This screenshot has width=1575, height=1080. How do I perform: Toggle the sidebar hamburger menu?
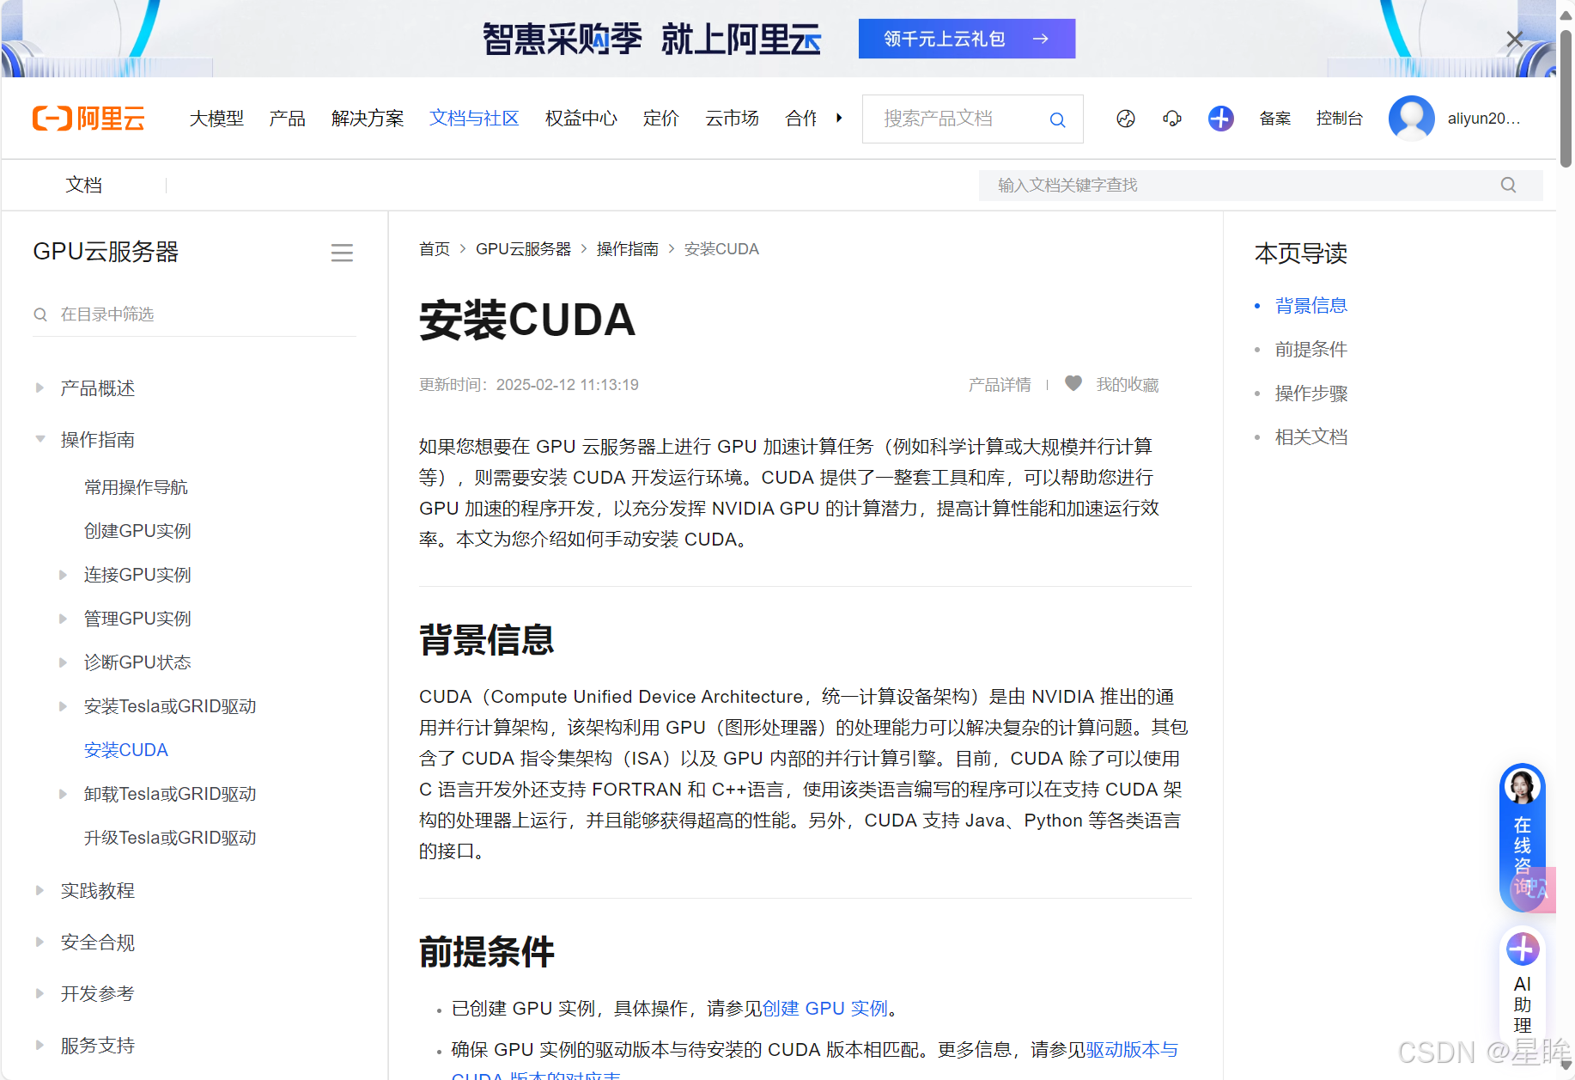pyautogui.click(x=342, y=253)
